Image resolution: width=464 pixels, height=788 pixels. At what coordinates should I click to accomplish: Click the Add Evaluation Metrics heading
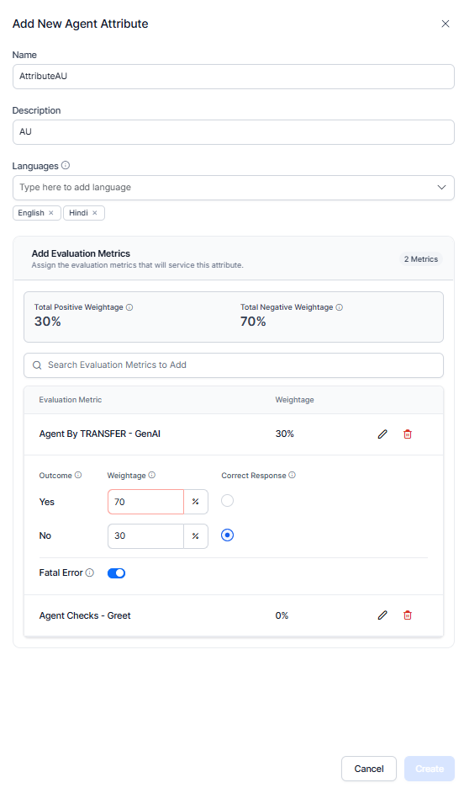coord(81,253)
